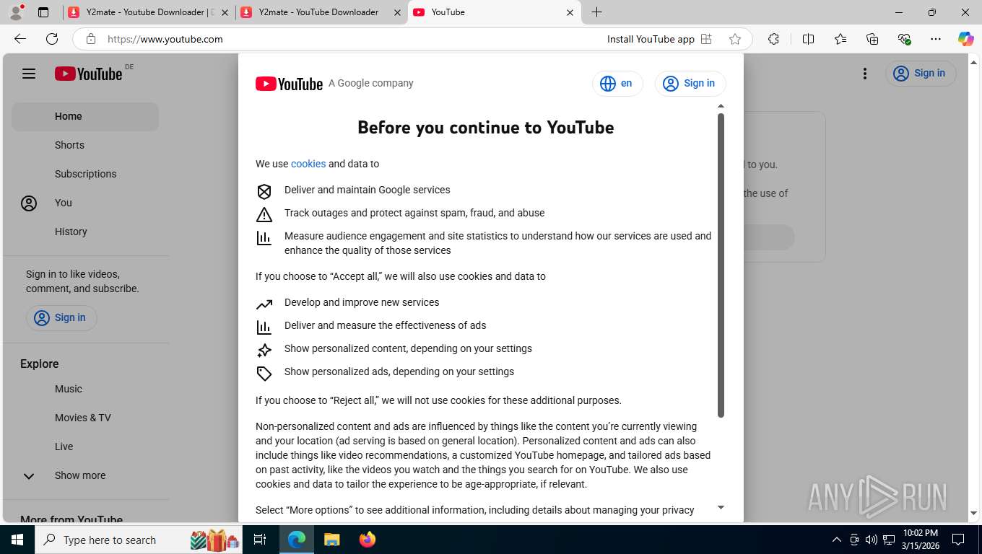Screen dimensions: 982x554
Task: Click the volume speaker tray icon
Action: (x=872, y=540)
